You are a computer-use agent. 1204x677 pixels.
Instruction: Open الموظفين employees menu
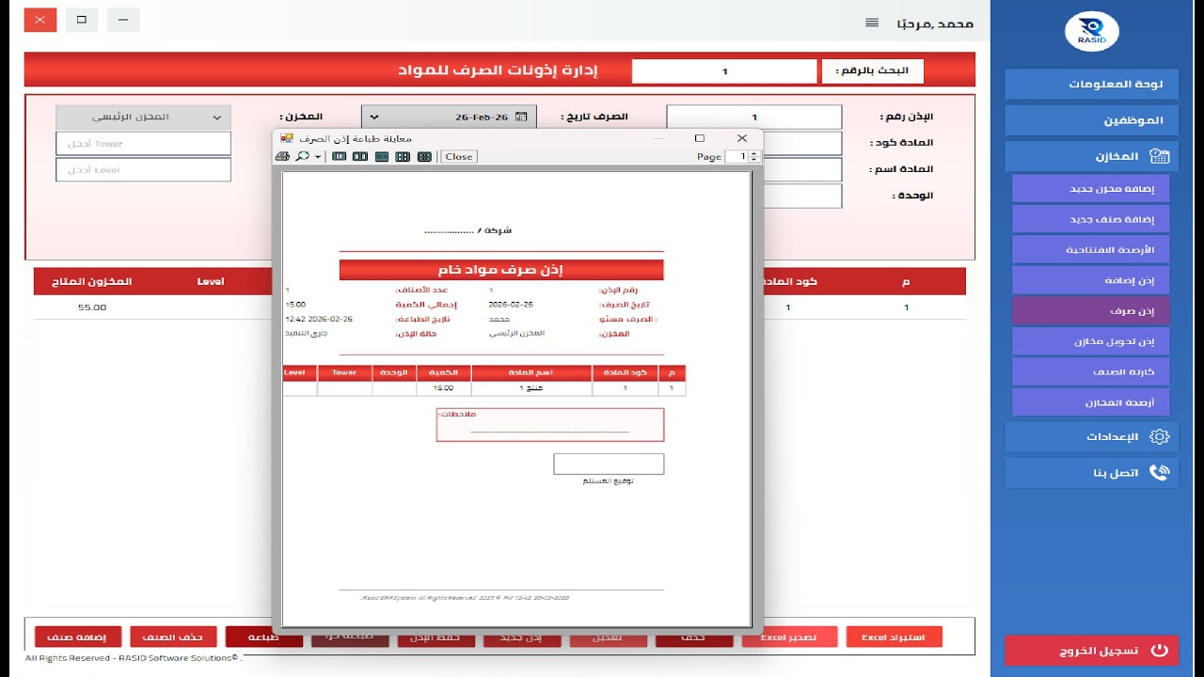click(1091, 120)
